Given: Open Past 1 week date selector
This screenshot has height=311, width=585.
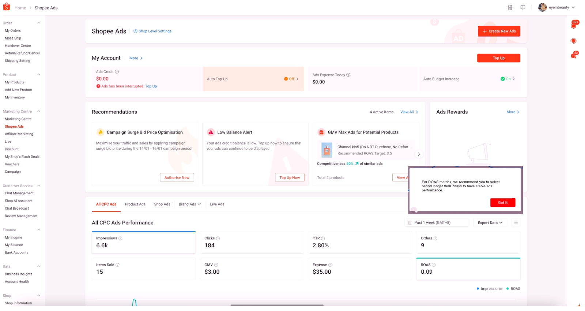Looking at the screenshot, I should coord(437,222).
